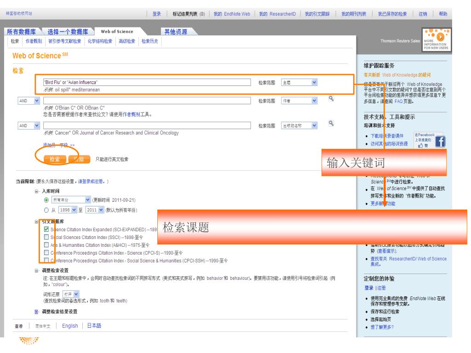The height and width of the screenshot is (353, 471).
Task: Check CPCI-SSH Social Science & Humanities checkbox
Action: (46, 260)
